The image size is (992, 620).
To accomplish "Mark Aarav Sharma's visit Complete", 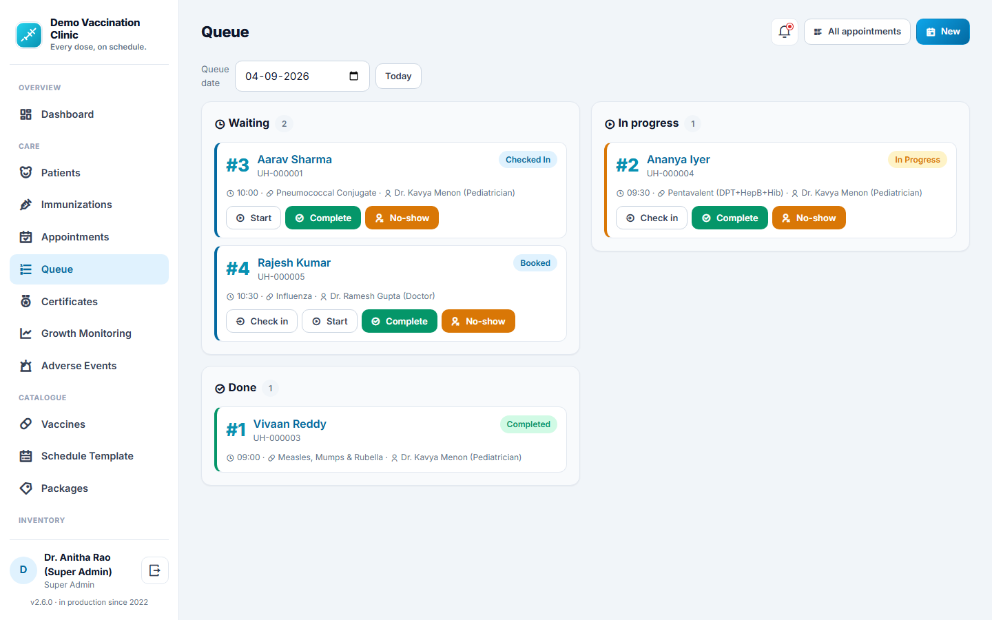I will pos(323,218).
